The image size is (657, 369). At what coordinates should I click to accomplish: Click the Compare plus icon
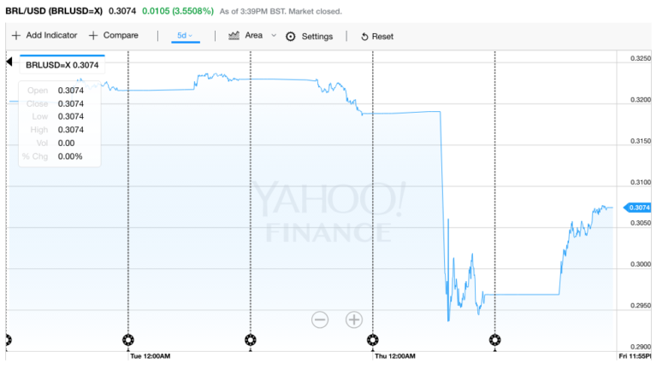[x=93, y=36]
